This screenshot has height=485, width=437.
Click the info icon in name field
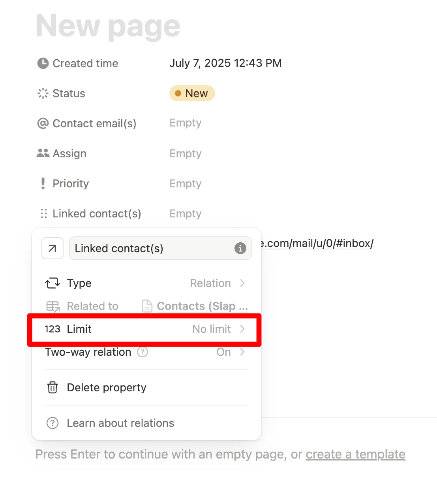tap(240, 248)
